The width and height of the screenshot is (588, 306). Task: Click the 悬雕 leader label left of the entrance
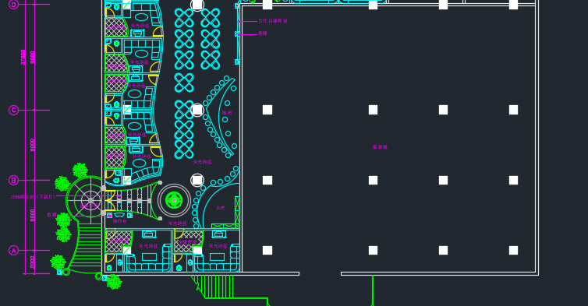(x=51, y=215)
